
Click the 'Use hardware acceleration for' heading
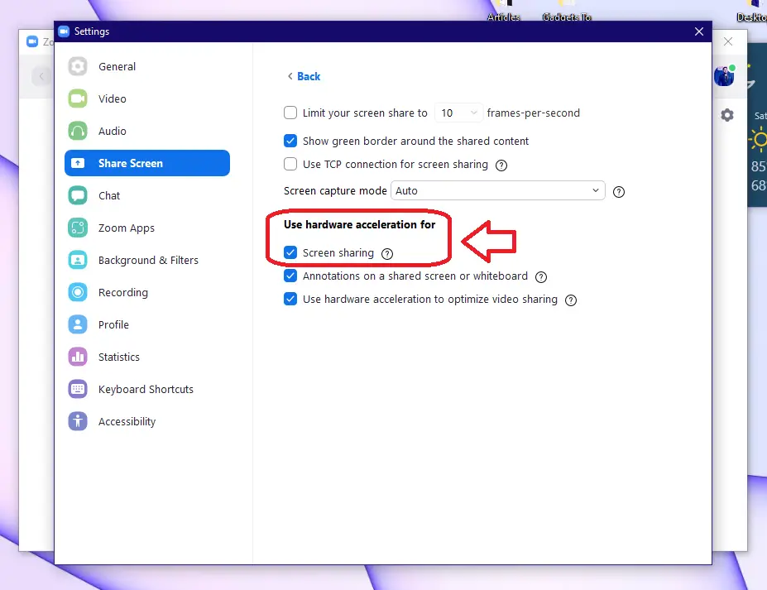[360, 224]
